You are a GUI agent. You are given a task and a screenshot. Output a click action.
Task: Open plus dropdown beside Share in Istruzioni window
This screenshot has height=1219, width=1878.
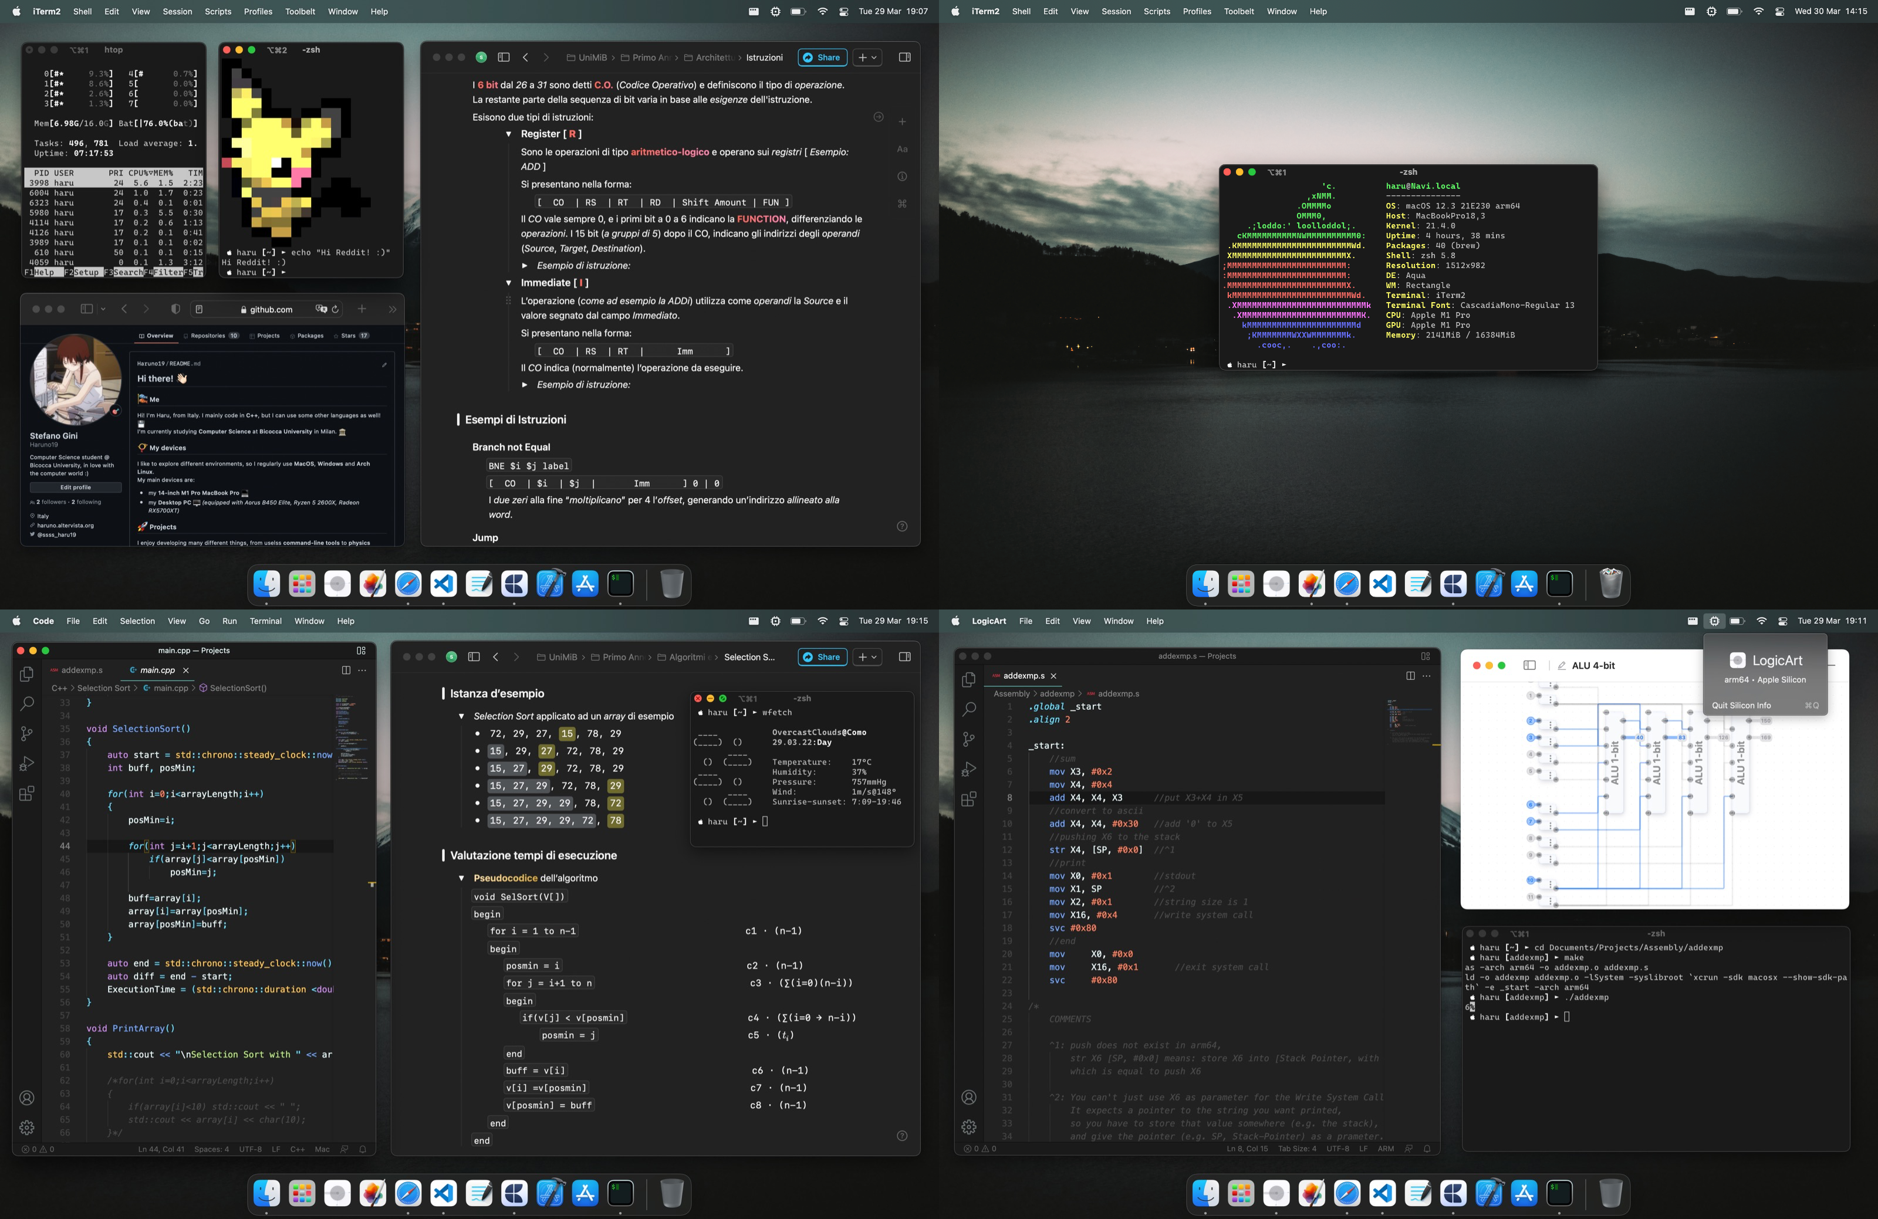tap(867, 57)
